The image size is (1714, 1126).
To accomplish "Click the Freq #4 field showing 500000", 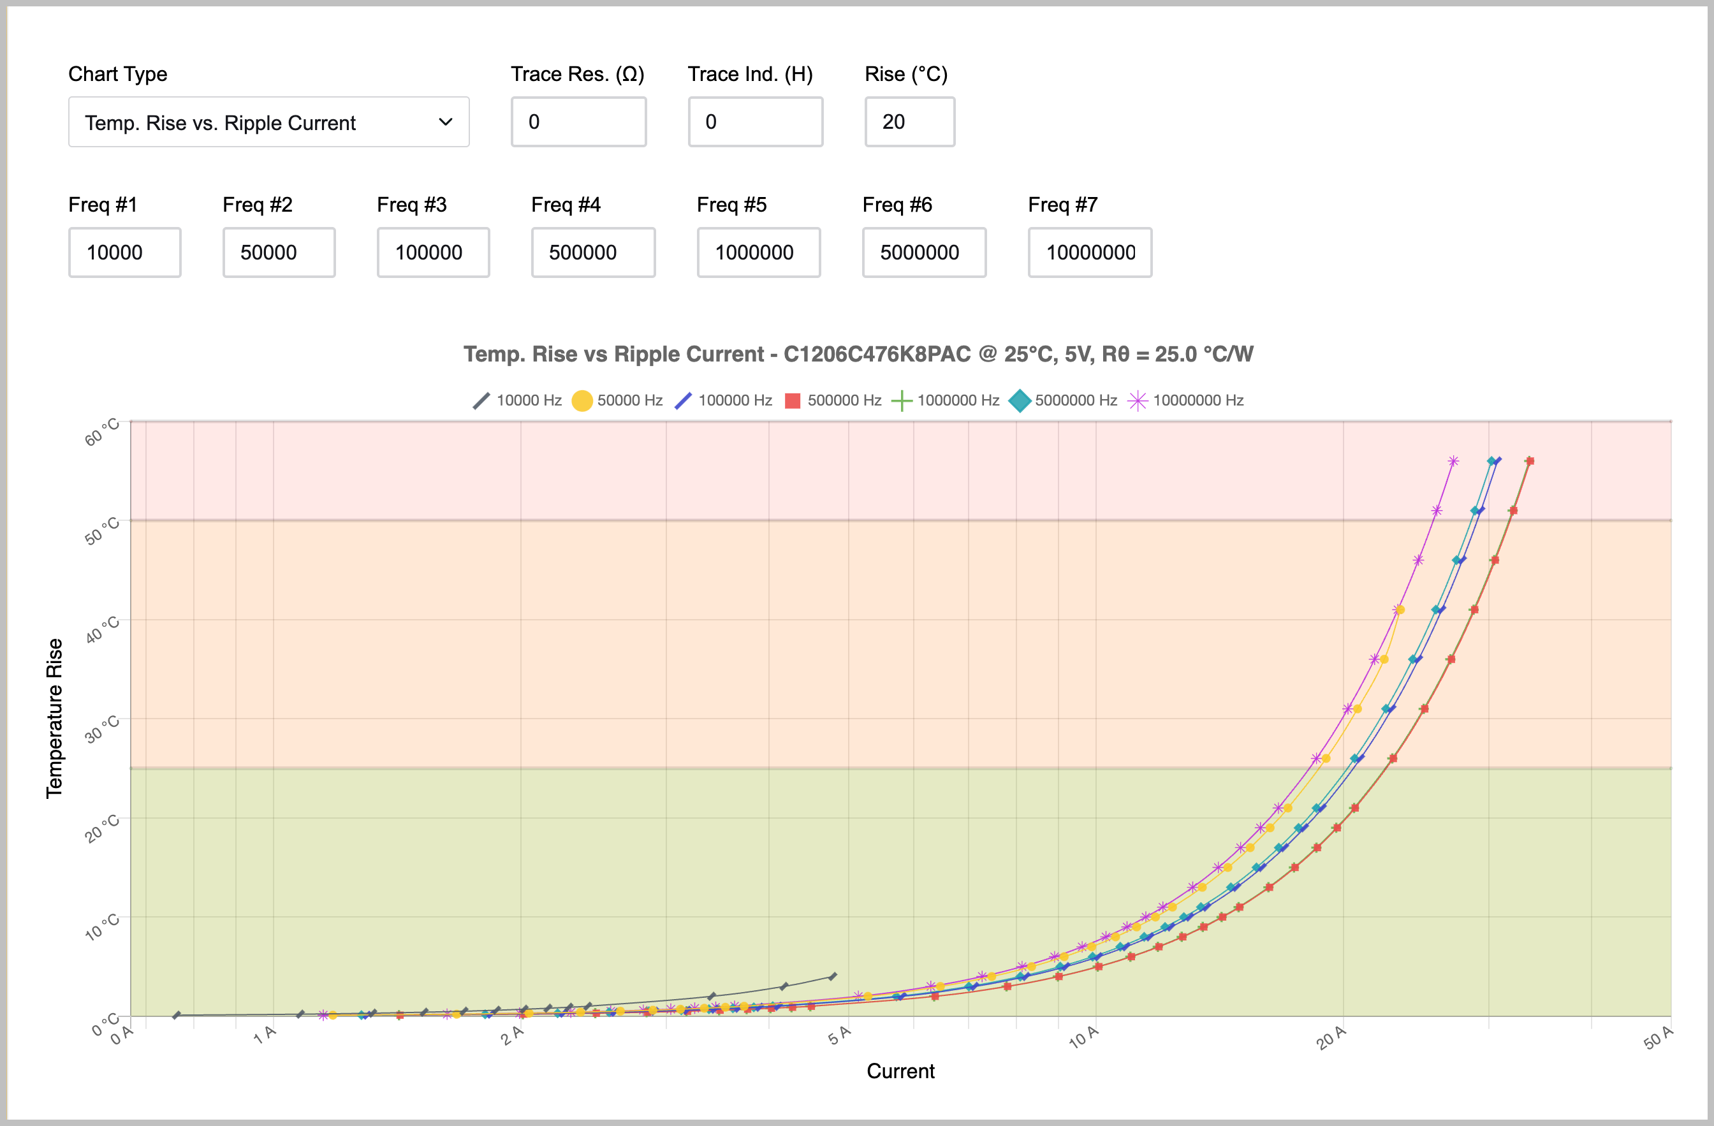I will (594, 252).
